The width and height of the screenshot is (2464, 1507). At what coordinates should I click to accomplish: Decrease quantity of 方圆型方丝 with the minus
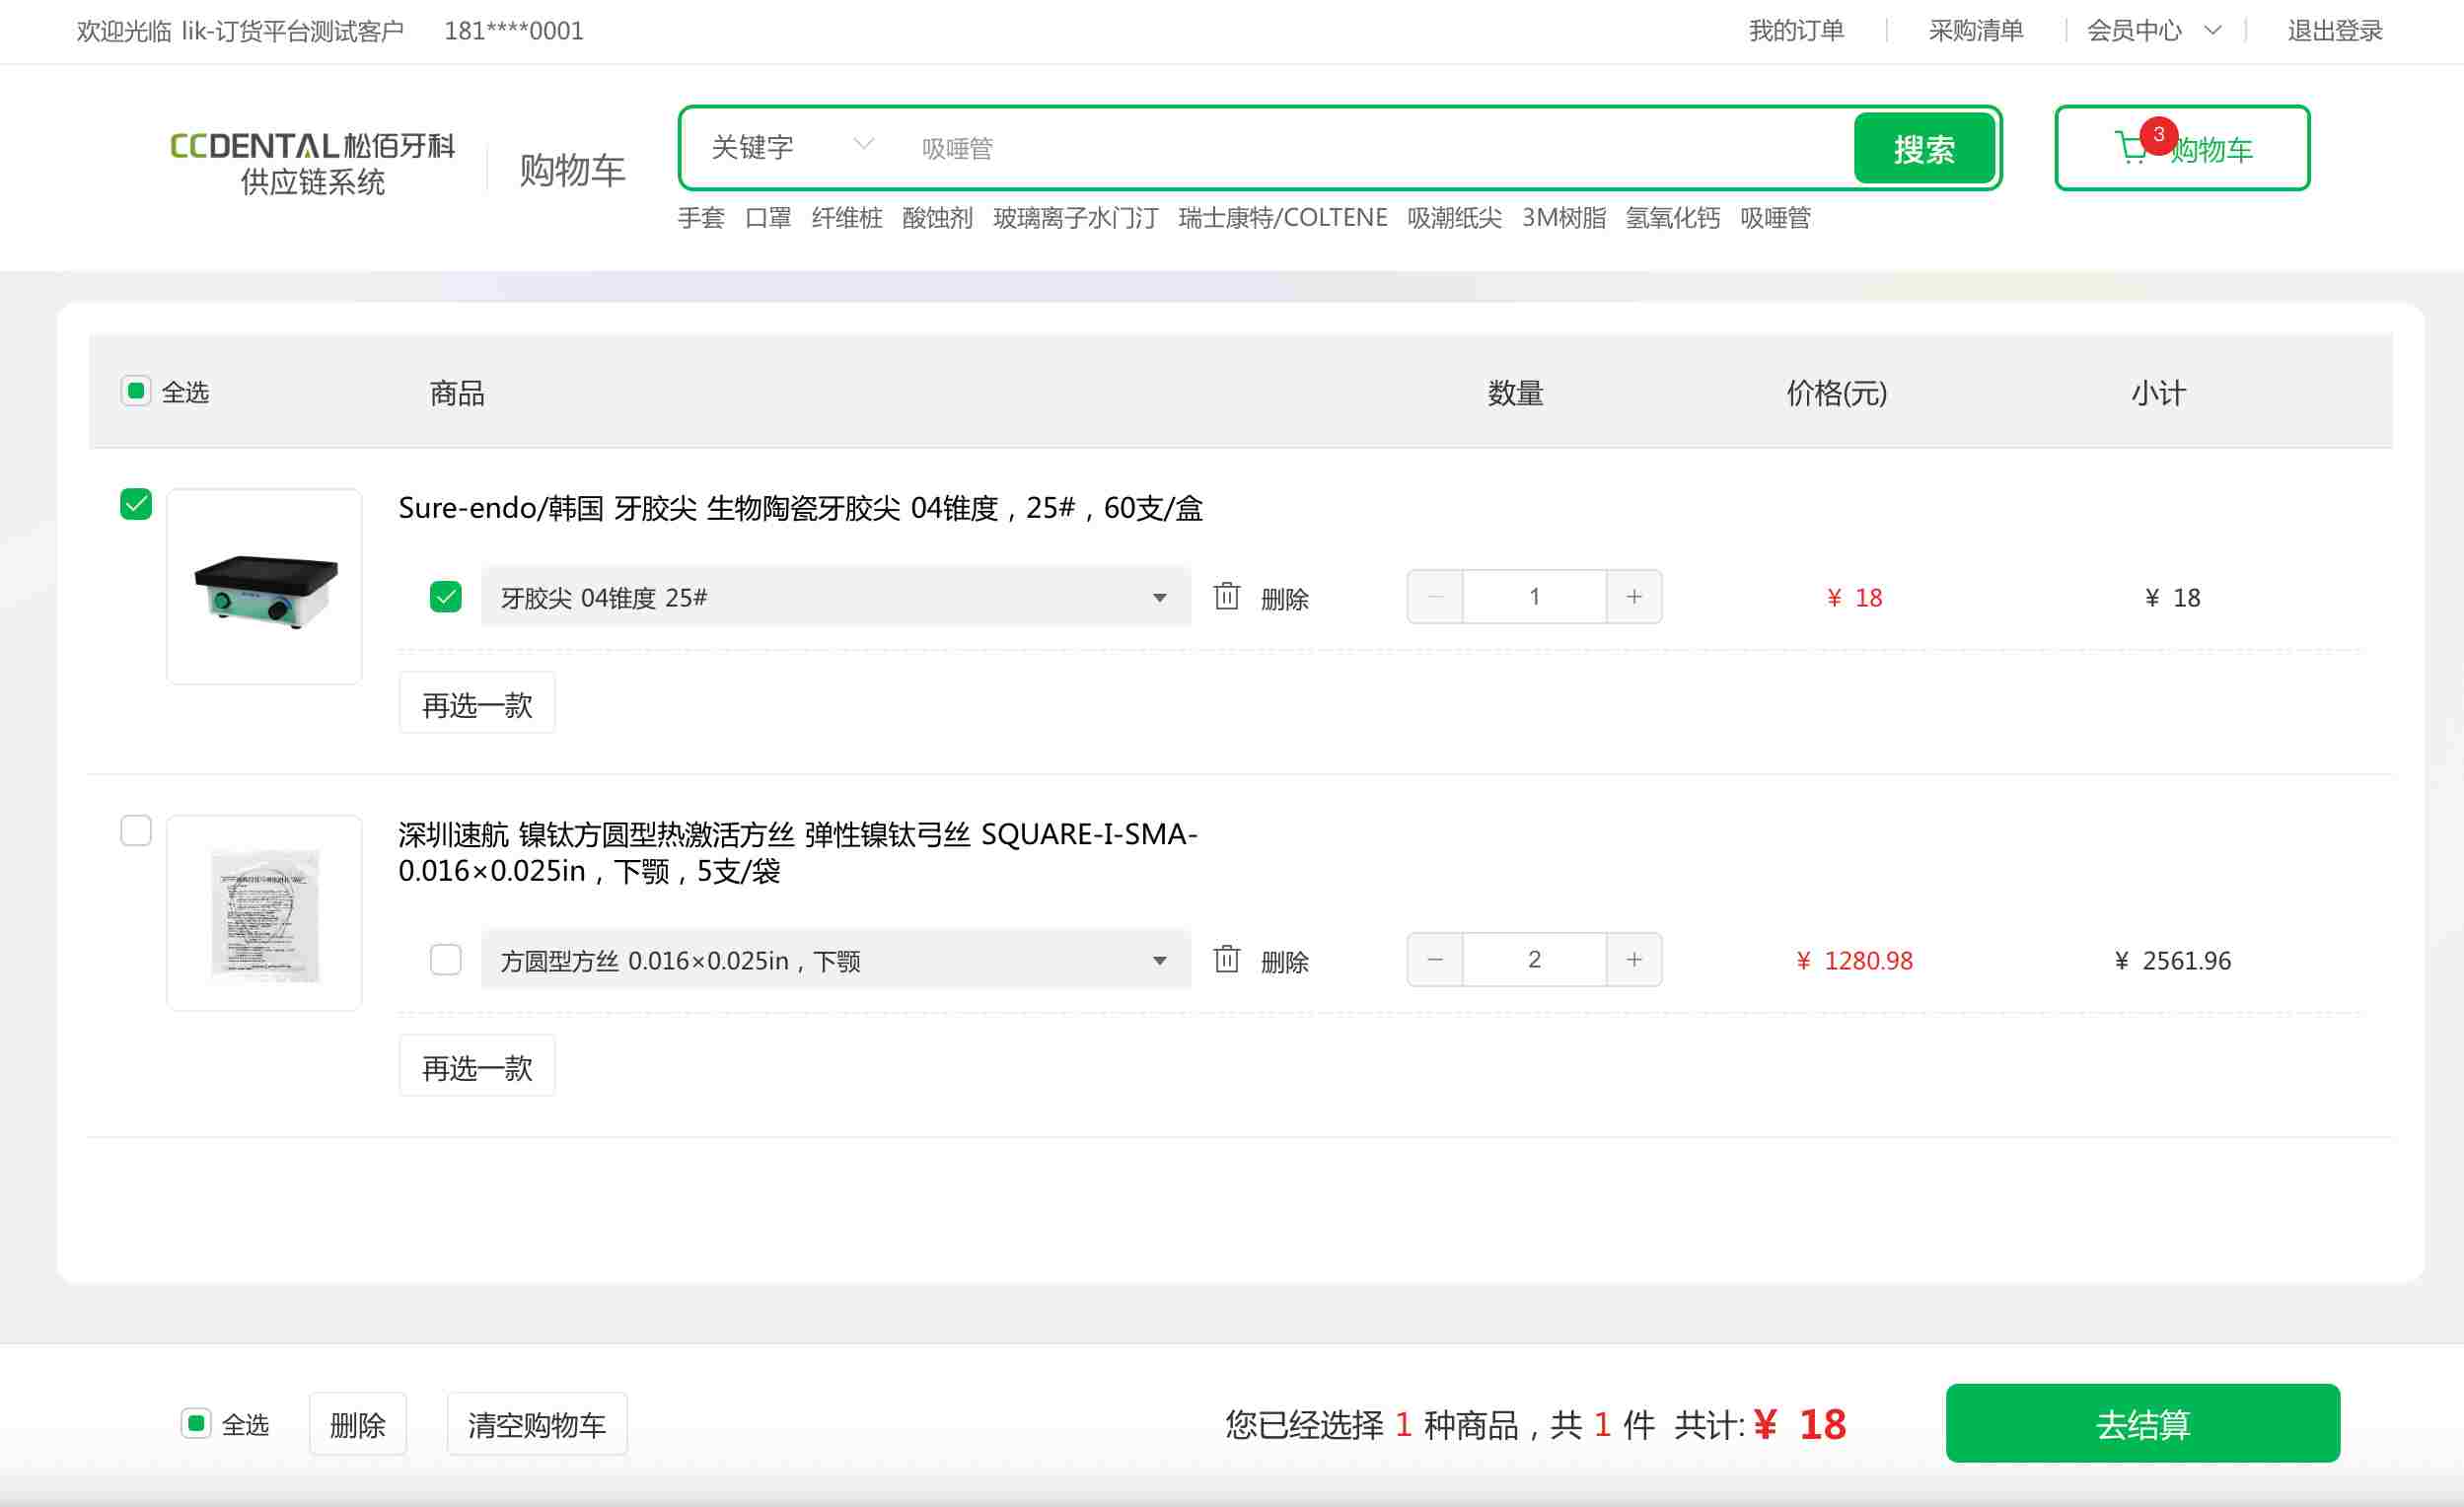(x=1434, y=960)
